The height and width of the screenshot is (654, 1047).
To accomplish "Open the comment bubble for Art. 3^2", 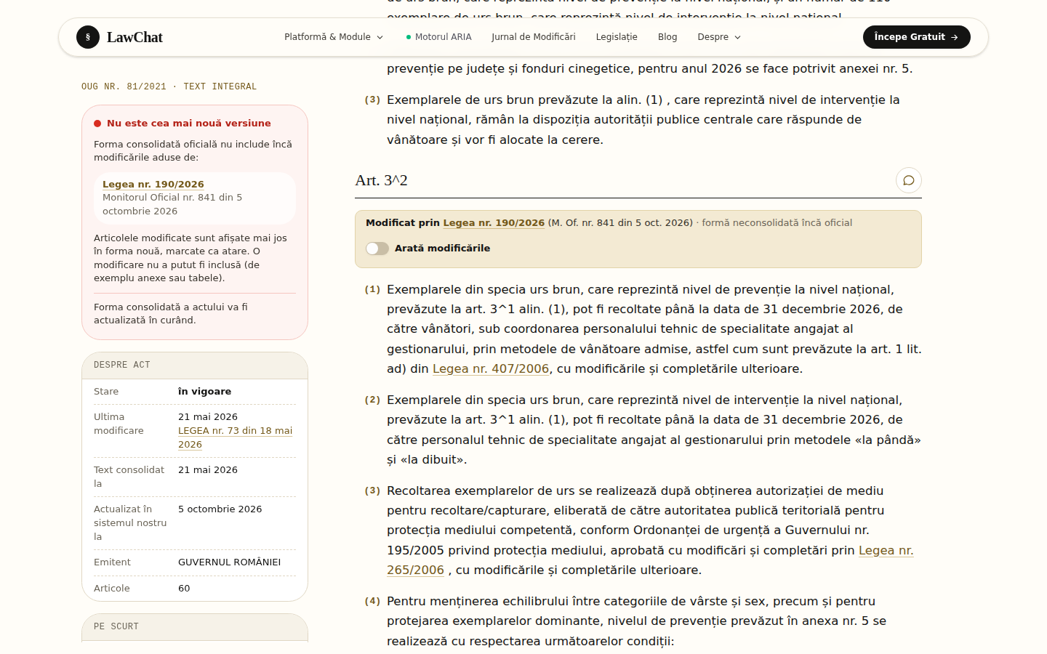I will click(x=909, y=180).
